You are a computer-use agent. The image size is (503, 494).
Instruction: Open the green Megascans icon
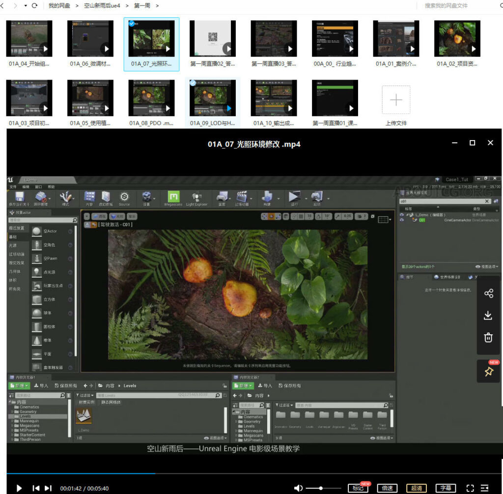tap(173, 199)
